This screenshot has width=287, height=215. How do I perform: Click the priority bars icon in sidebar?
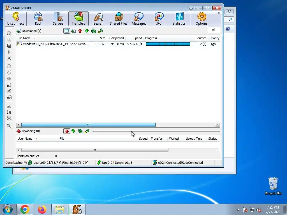click(x=9, y=34)
